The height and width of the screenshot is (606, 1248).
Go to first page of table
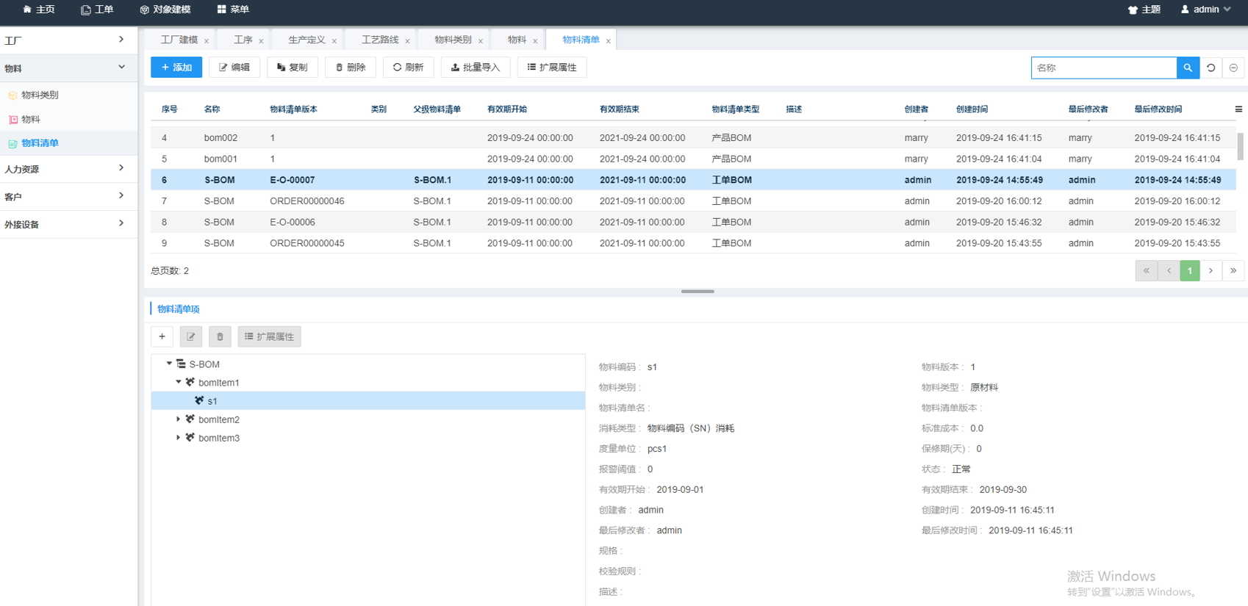(x=1147, y=271)
